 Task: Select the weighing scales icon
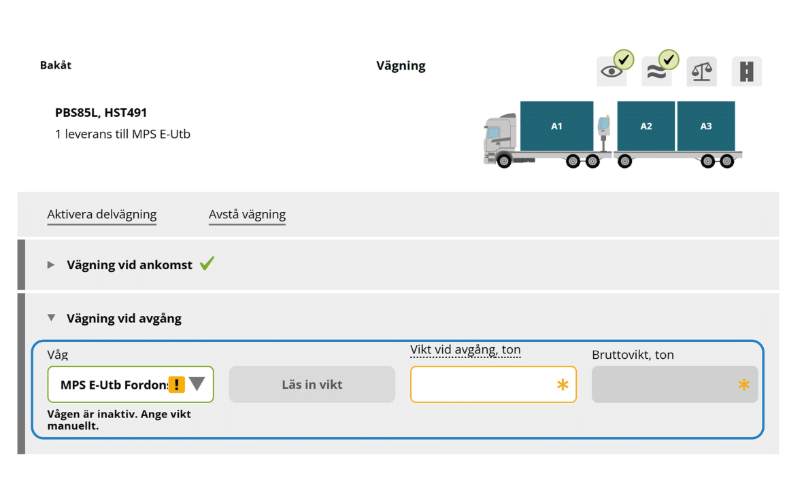[x=701, y=71]
